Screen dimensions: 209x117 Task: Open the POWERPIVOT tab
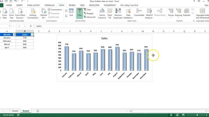click(x=110, y=5)
